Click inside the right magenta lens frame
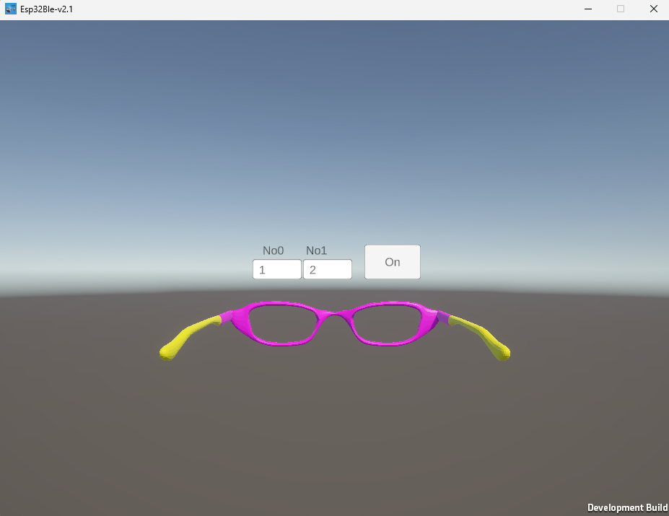669x516 pixels. click(388, 323)
